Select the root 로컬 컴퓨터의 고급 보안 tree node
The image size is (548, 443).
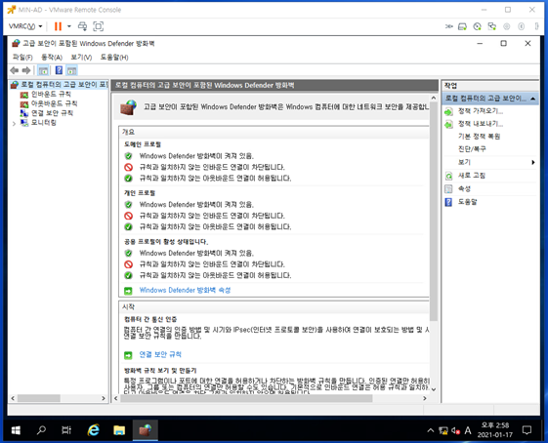63,85
